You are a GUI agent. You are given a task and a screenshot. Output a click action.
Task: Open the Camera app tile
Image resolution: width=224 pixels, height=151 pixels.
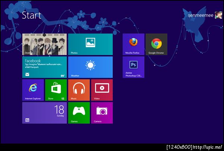point(102,113)
